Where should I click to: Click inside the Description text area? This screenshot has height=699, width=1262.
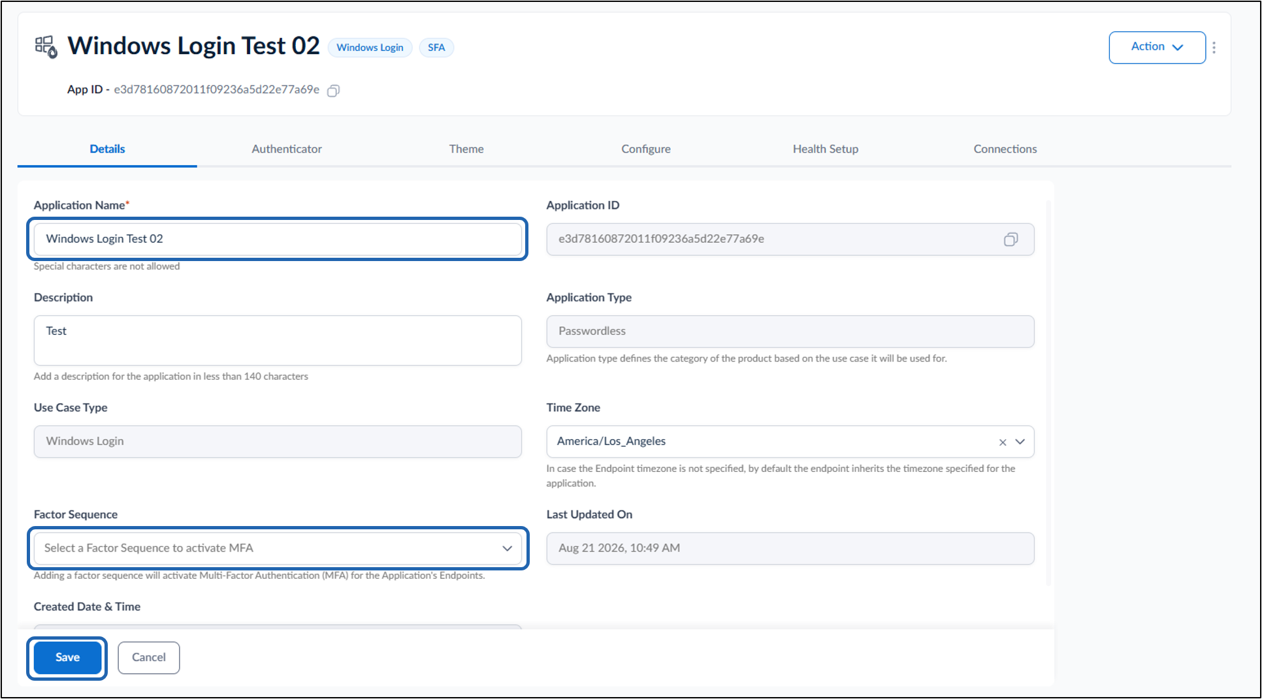point(278,341)
